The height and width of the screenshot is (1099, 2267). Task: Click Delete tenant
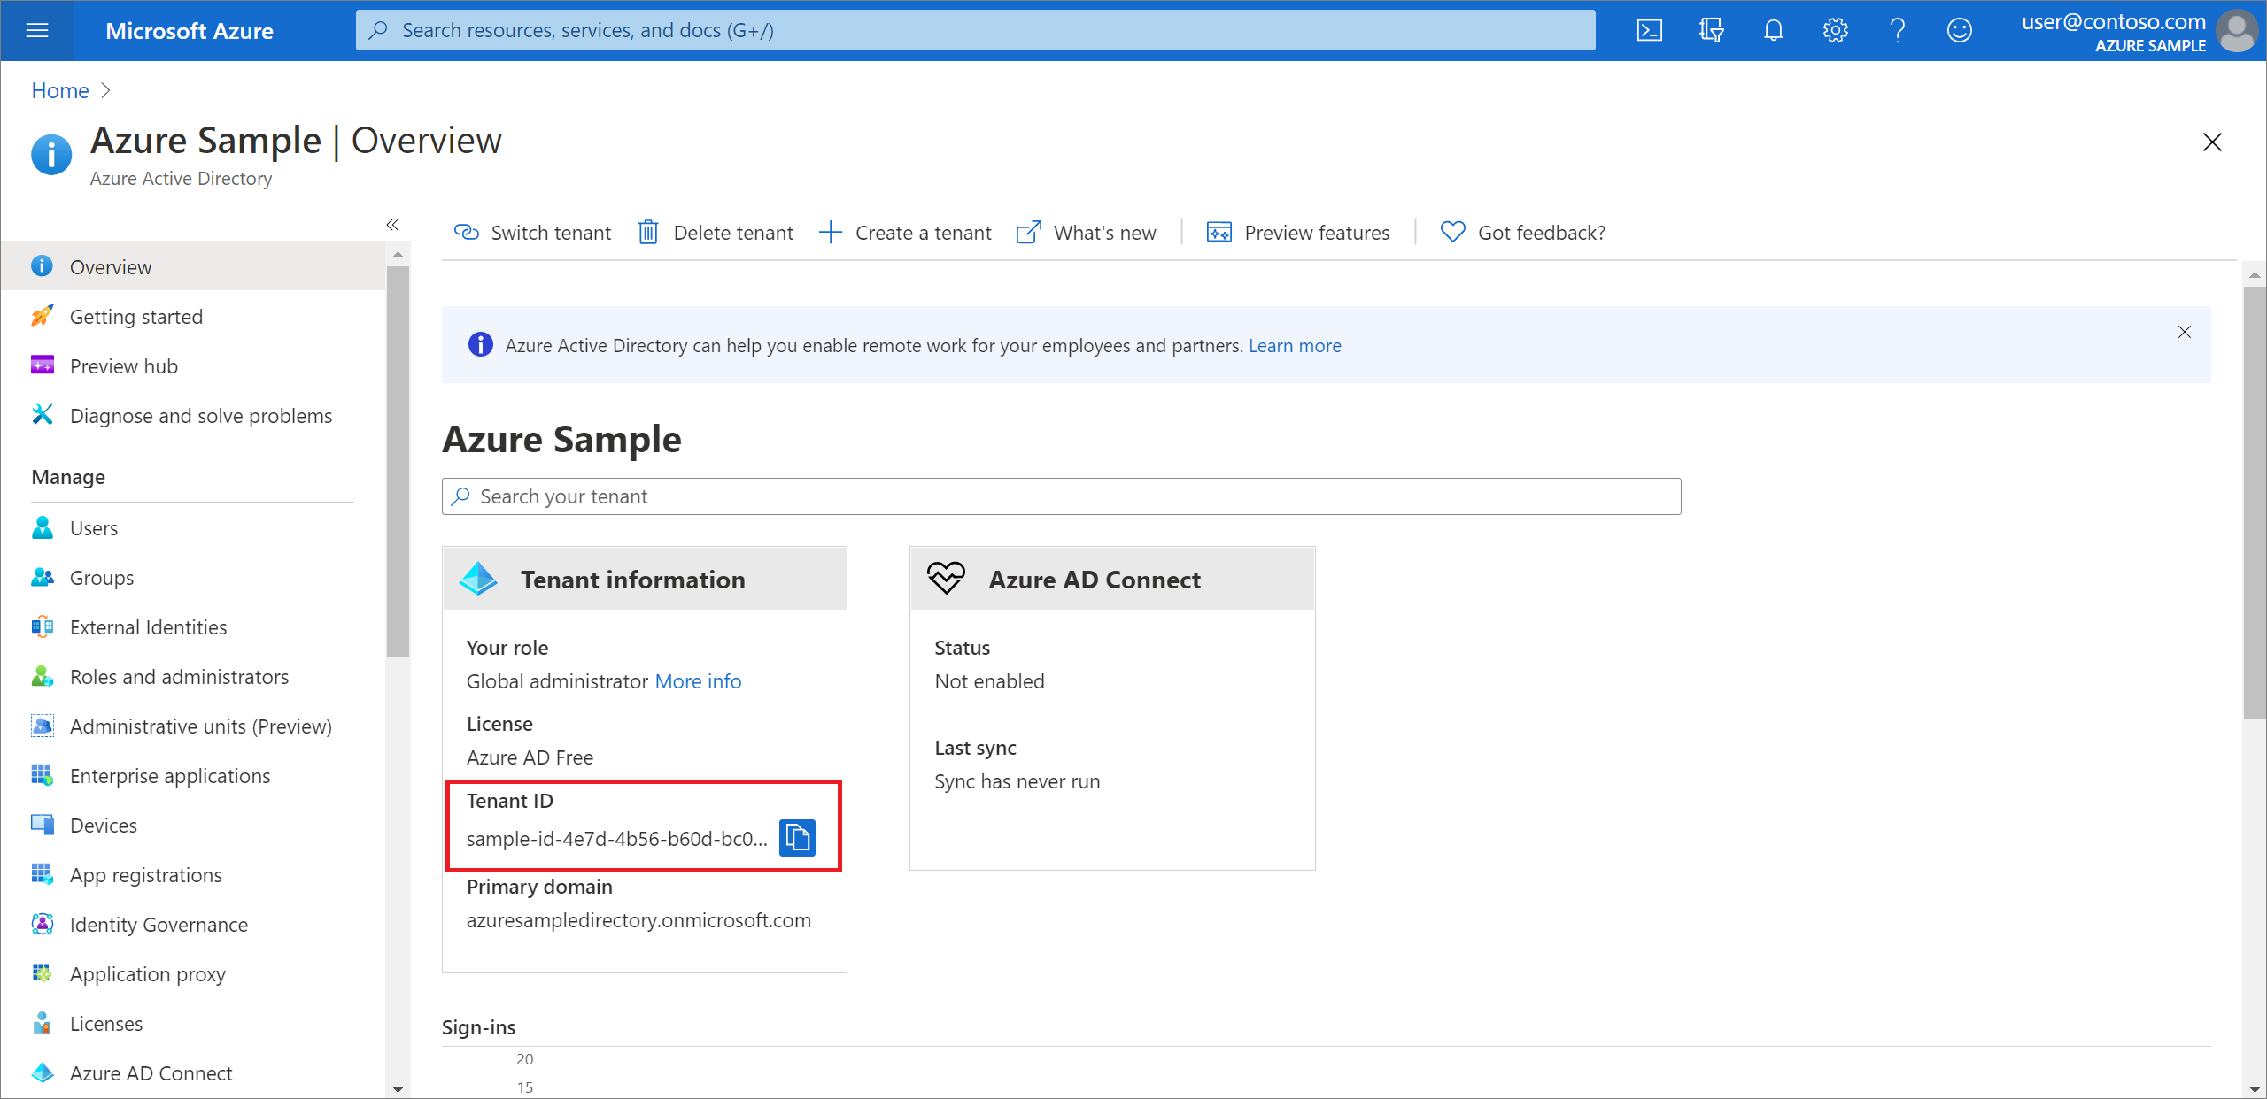pyautogui.click(x=716, y=233)
